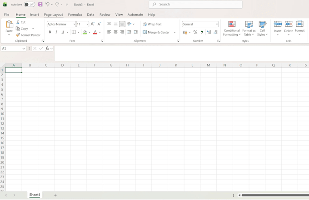The height and width of the screenshot is (200, 309).
Task: Toggle Merge & Center
Action: click(x=156, y=32)
